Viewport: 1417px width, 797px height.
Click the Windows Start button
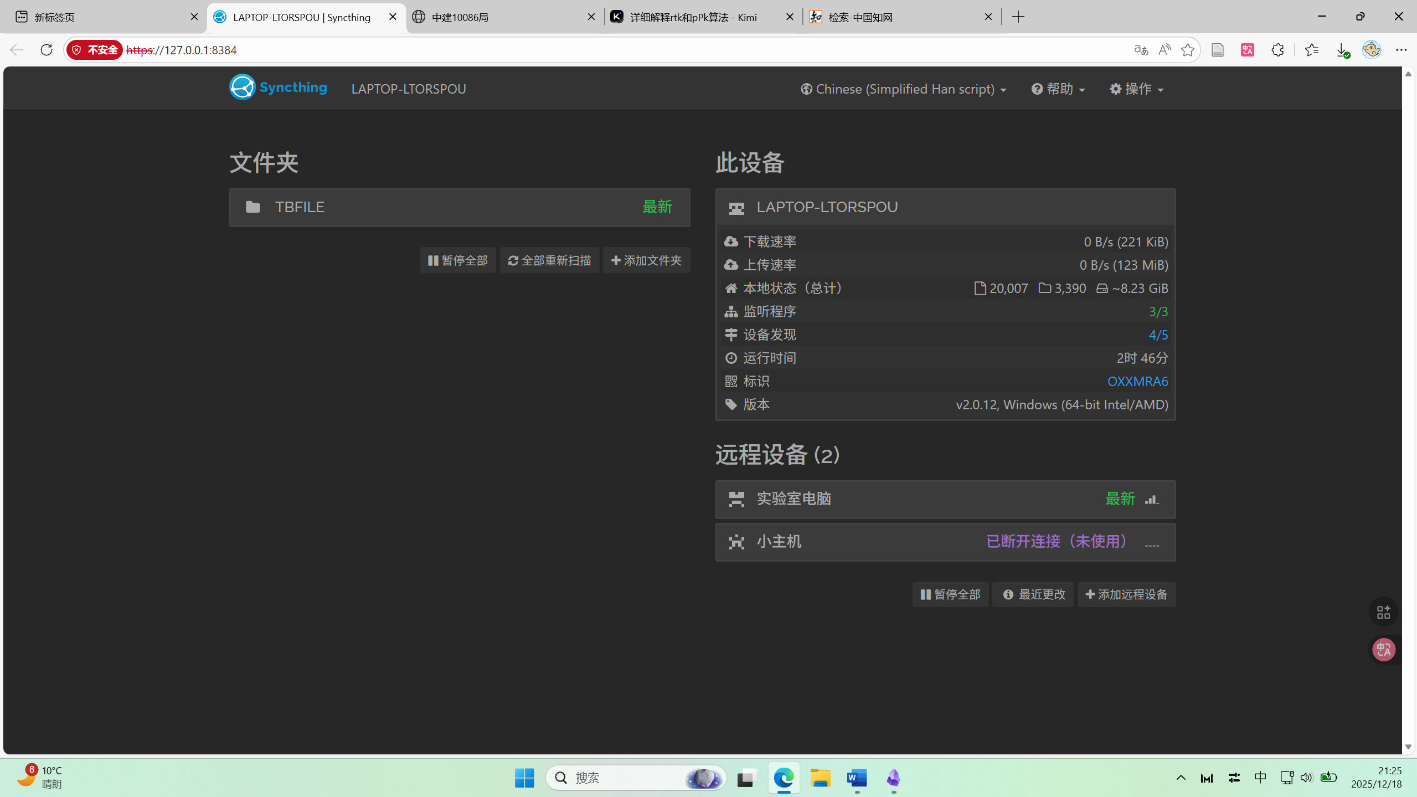(x=524, y=778)
